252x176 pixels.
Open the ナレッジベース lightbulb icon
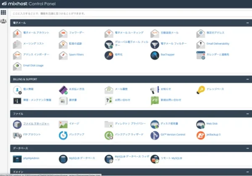coord(201,90)
